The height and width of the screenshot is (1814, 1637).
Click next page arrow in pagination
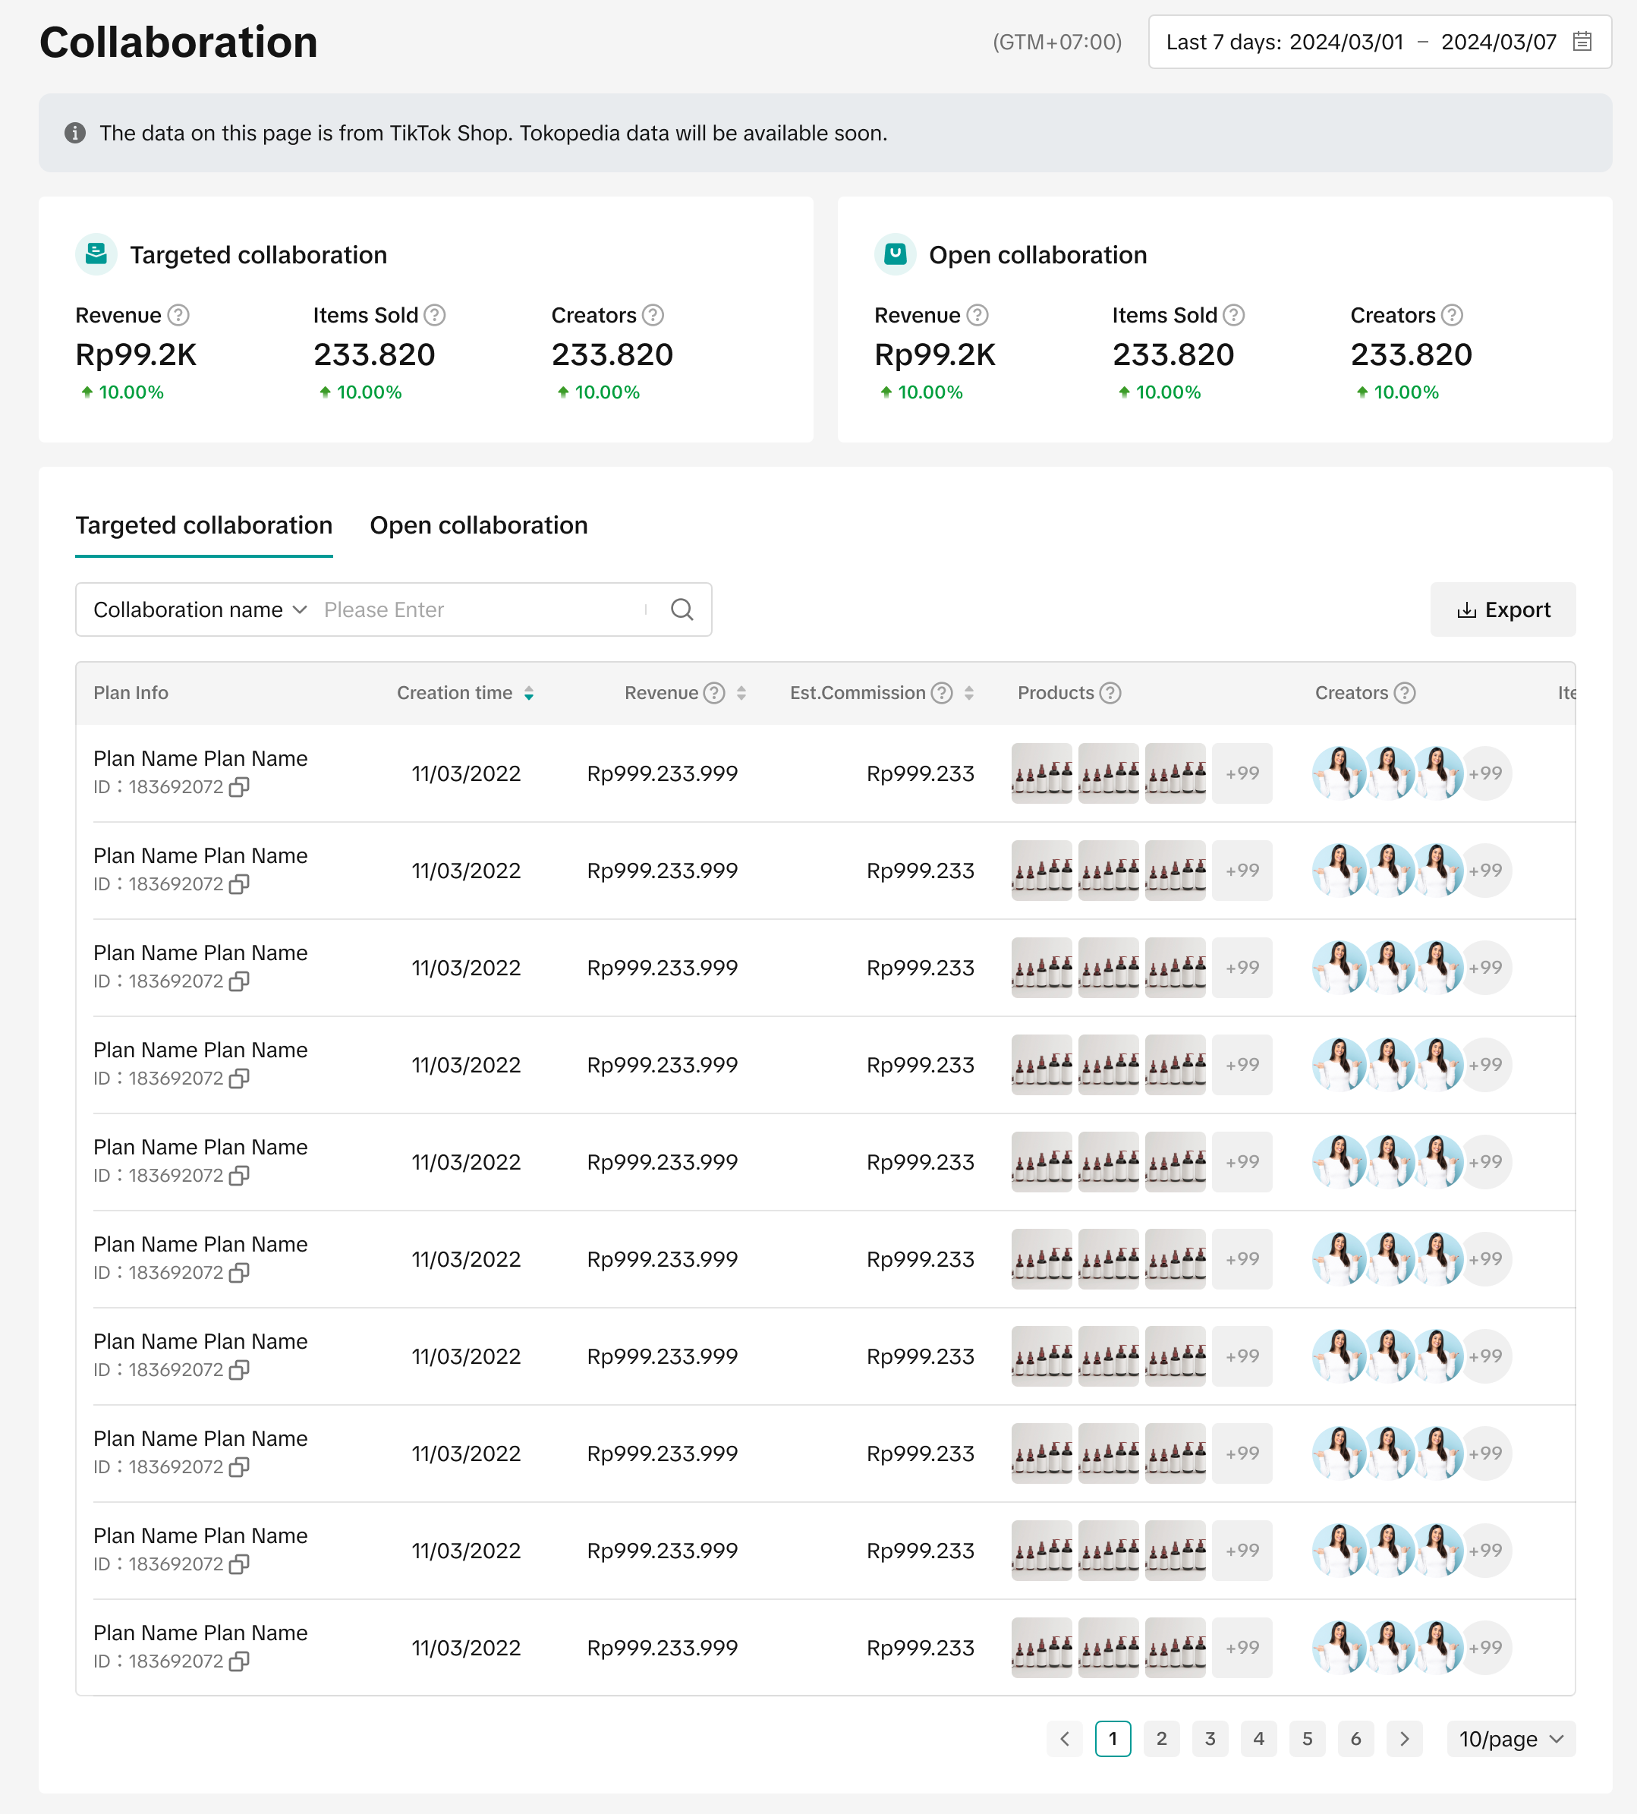(1404, 1738)
